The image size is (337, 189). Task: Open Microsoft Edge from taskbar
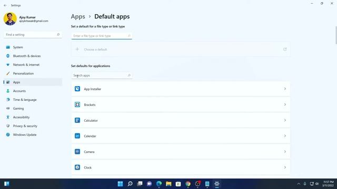pyautogui.click(x=159, y=184)
